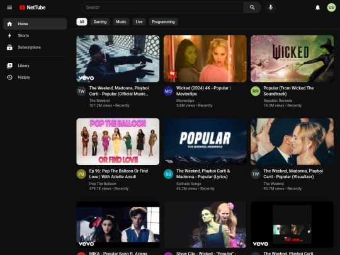Click '5.8M views • Recently' text
The height and width of the screenshot is (255, 340).
194,106
